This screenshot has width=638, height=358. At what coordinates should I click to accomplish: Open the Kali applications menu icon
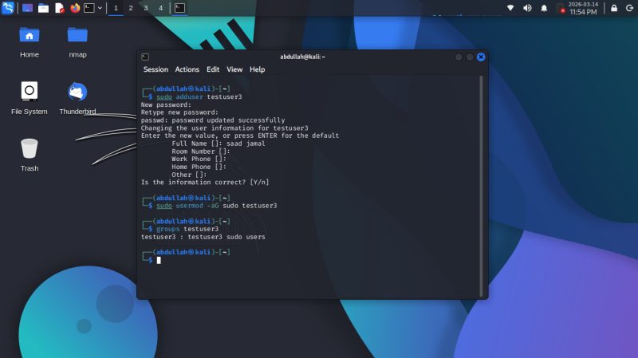pyautogui.click(x=8, y=8)
